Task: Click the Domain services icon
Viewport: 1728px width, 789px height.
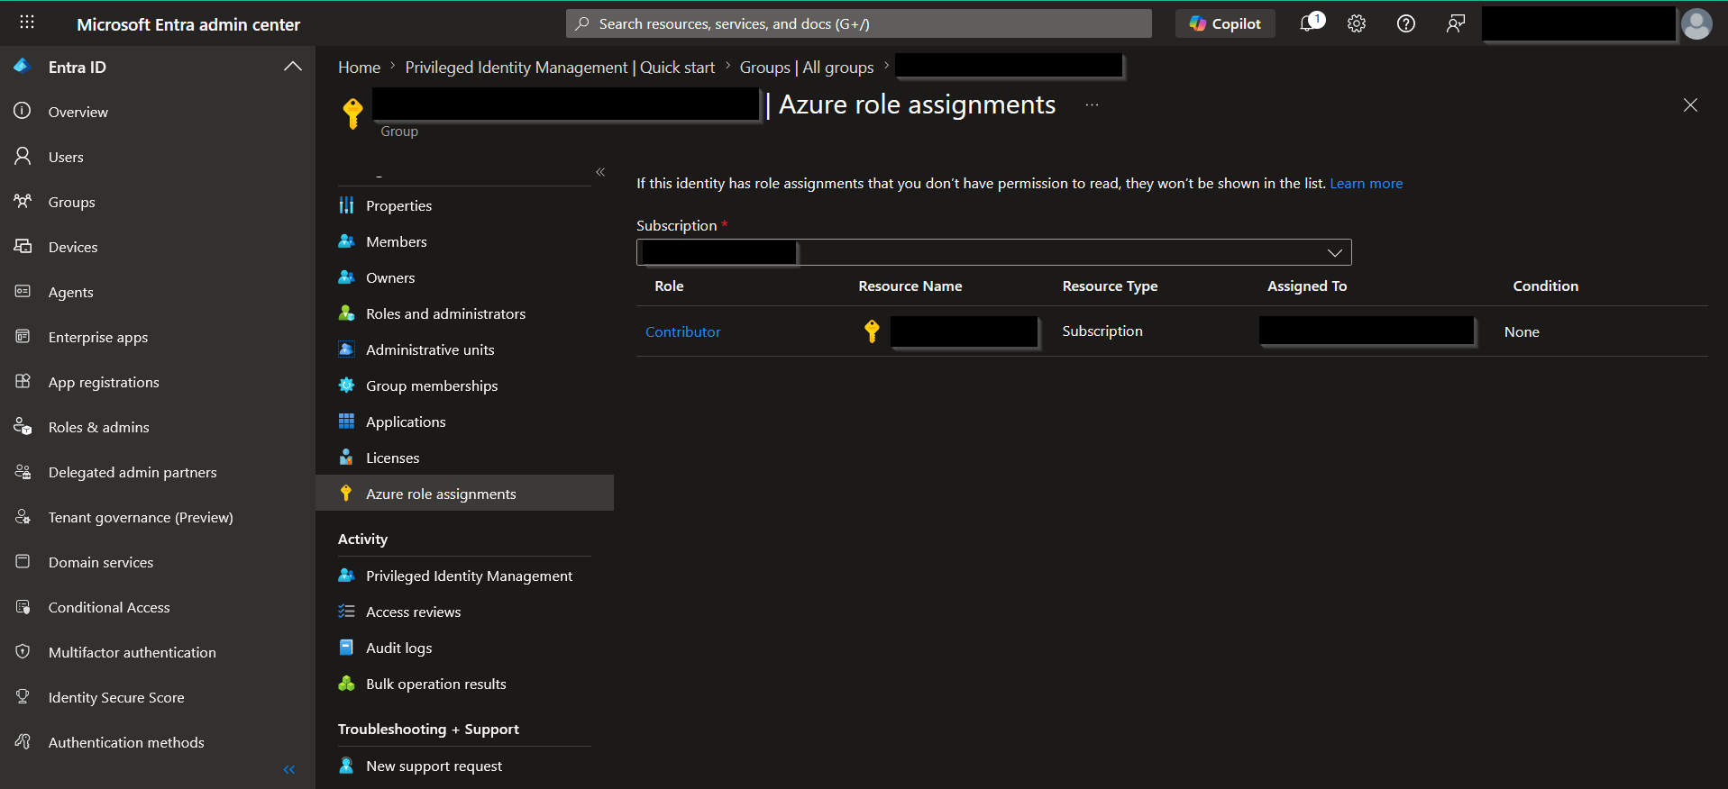Action: point(23,561)
